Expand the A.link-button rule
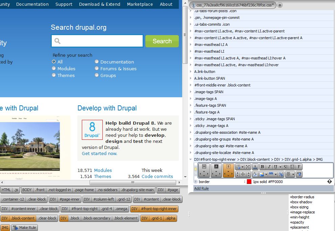The width and height of the screenshot is (335, 231). tap(191, 72)
